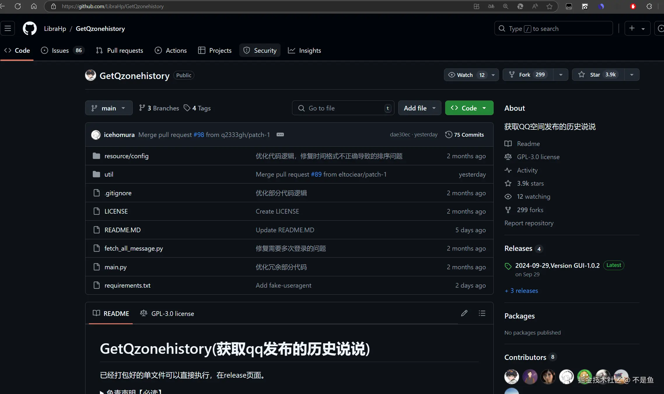Open the Add file dropdown
The height and width of the screenshot is (394, 664).
[420, 108]
